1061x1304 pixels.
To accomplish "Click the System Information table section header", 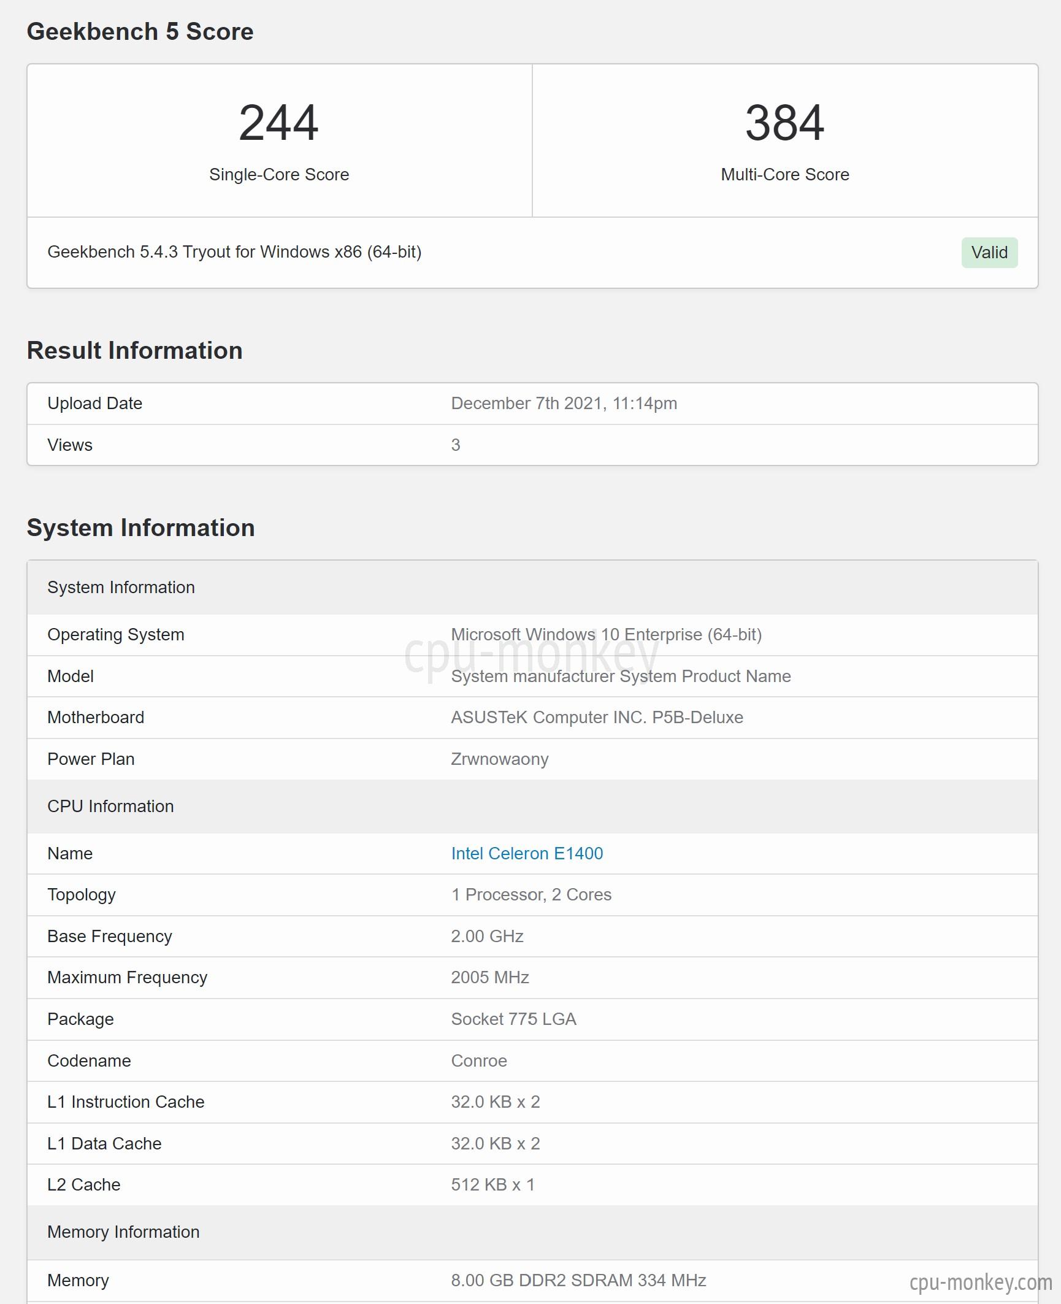I will pos(532,587).
